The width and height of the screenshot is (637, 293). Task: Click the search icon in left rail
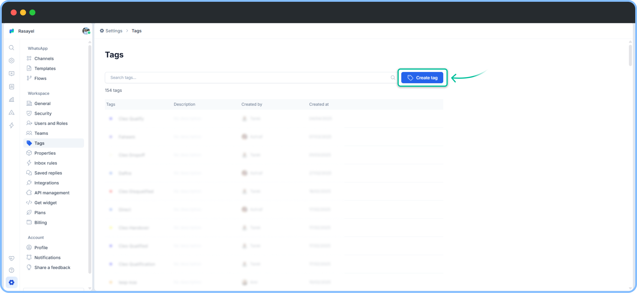click(x=12, y=48)
